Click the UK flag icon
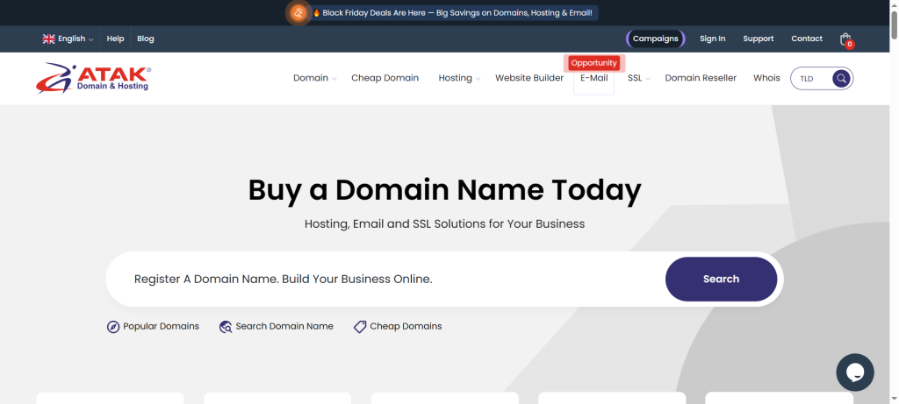 (49, 39)
